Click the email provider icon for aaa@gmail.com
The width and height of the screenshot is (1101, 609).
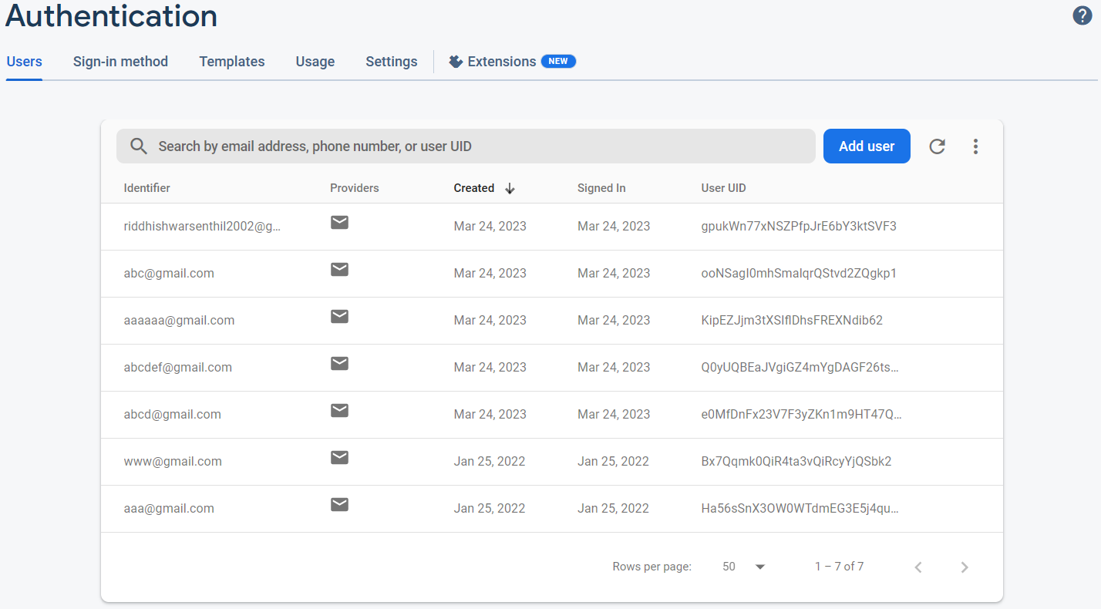[339, 505]
